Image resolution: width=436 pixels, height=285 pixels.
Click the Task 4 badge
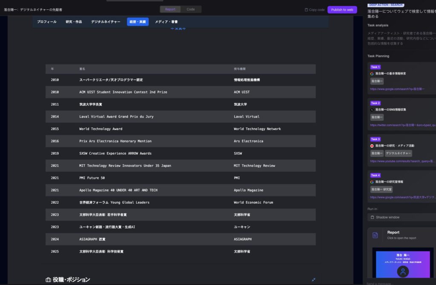click(375, 176)
